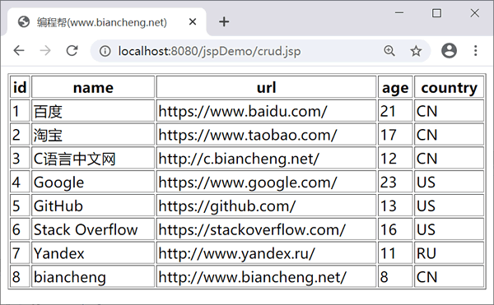The height and width of the screenshot is (305, 494).
Task: Click the cell http://c.biancheng.net/
Action: click(x=266, y=158)
